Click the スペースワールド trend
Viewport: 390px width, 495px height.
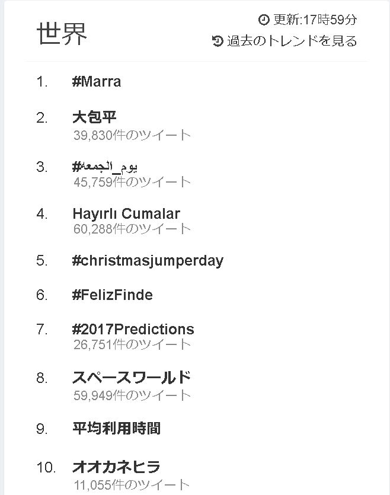(x=132, y=378)
